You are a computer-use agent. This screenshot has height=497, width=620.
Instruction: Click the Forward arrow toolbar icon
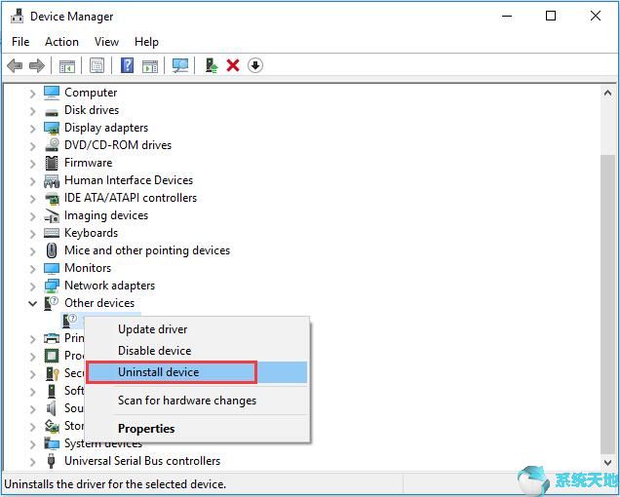pyautogui.click(x=37, y=65)
